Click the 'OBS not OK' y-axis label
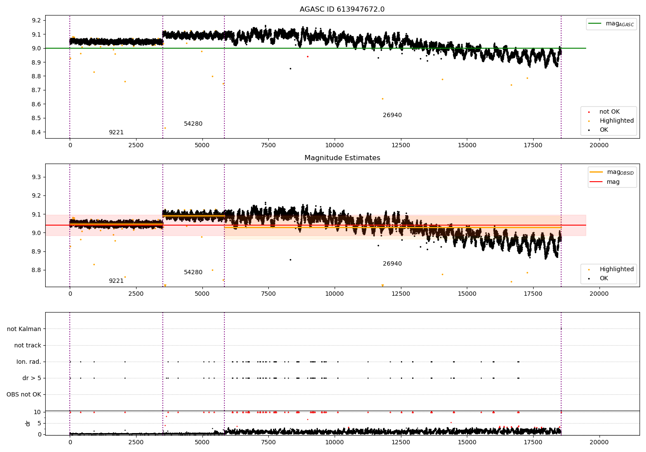Image resolution: width=646 pixels, height=452 pixels. point(24,395)
